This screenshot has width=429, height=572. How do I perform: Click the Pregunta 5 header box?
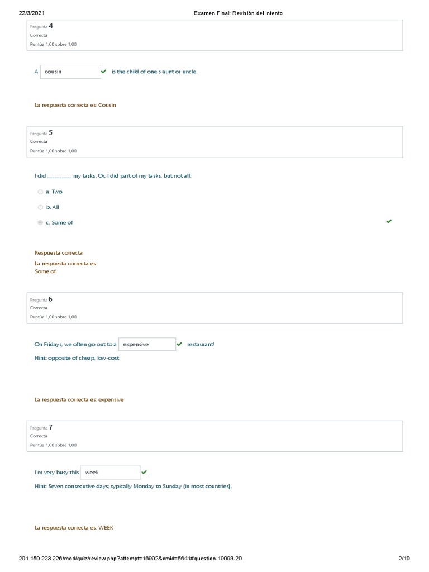click(214, 142)
